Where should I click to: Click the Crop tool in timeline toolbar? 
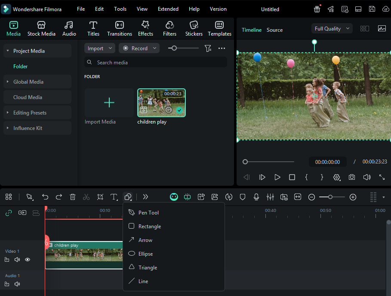click(100, 197)
